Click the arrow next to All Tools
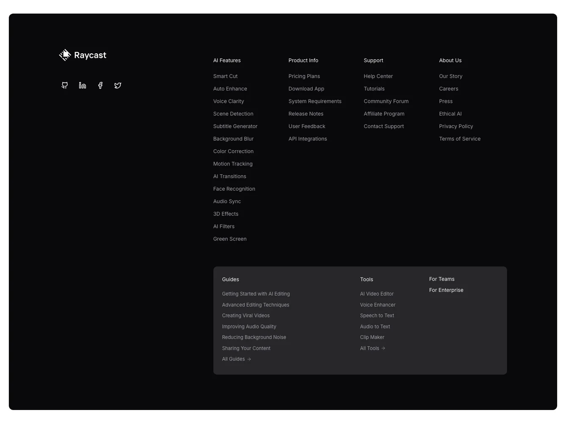 [x=383, y=348]
